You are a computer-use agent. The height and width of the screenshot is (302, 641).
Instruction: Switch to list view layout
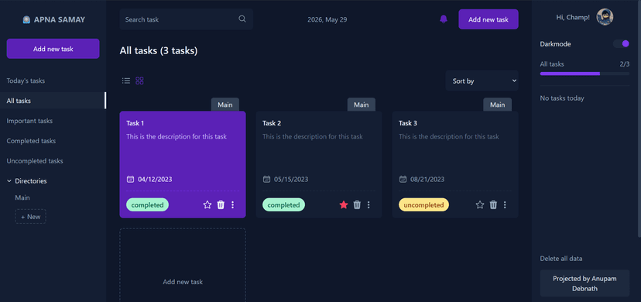click(x=126, y=81)
